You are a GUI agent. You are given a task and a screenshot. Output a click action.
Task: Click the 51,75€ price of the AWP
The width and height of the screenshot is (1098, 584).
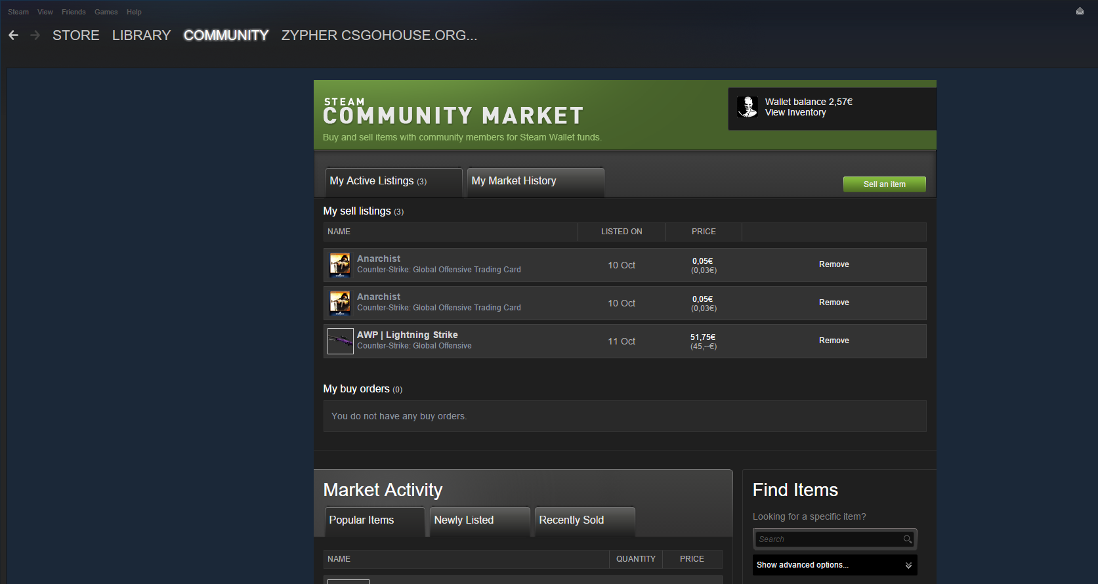[x=703, y=337]
